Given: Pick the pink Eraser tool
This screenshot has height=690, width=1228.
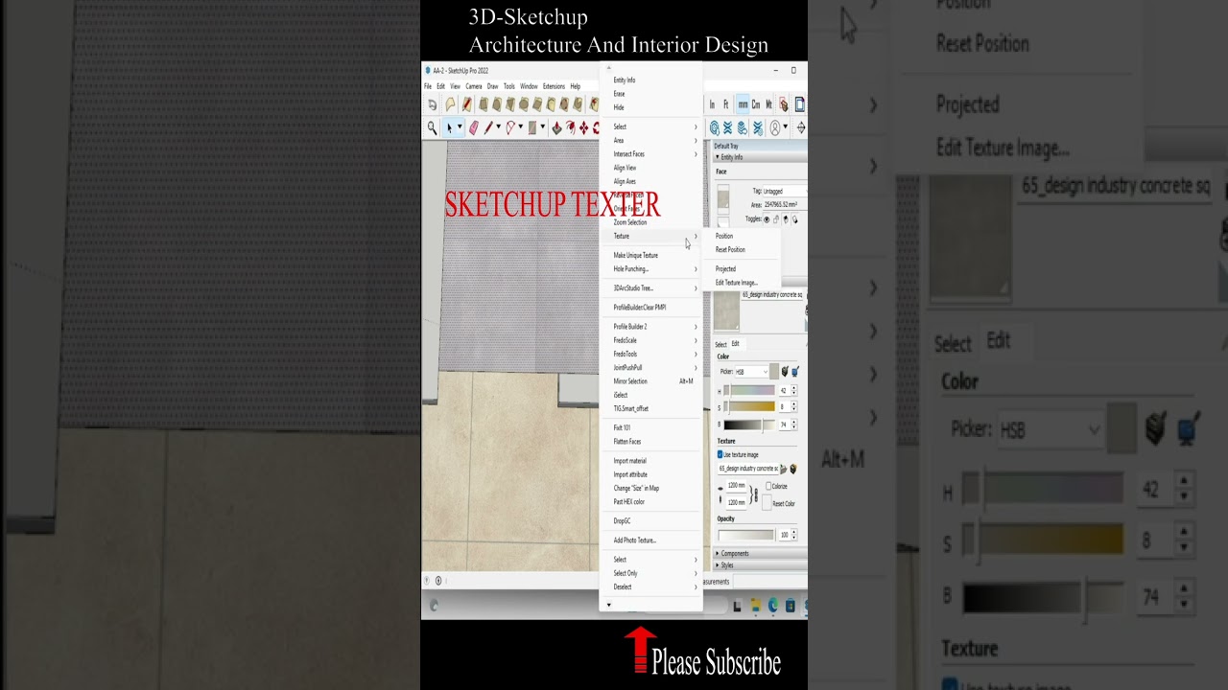Looking at the screenshot, I should 474,127.
